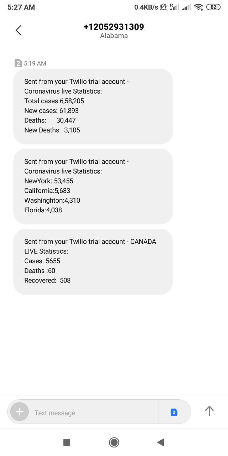Tap the battery indicator icon

[x=213, y=7]
